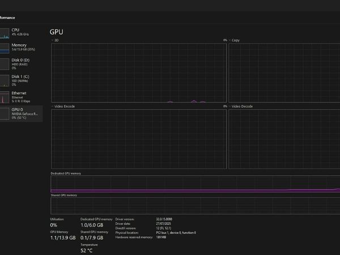Click the Ethernet send/receive Kbps text
This screenshot has width=340, height=255.
coord(20,100)
